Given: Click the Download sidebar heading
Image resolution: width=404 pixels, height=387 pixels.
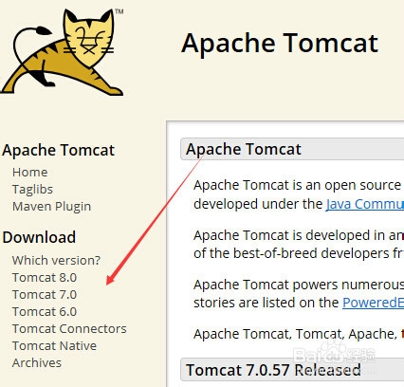Looking at the screenshot, I should 39,237.
